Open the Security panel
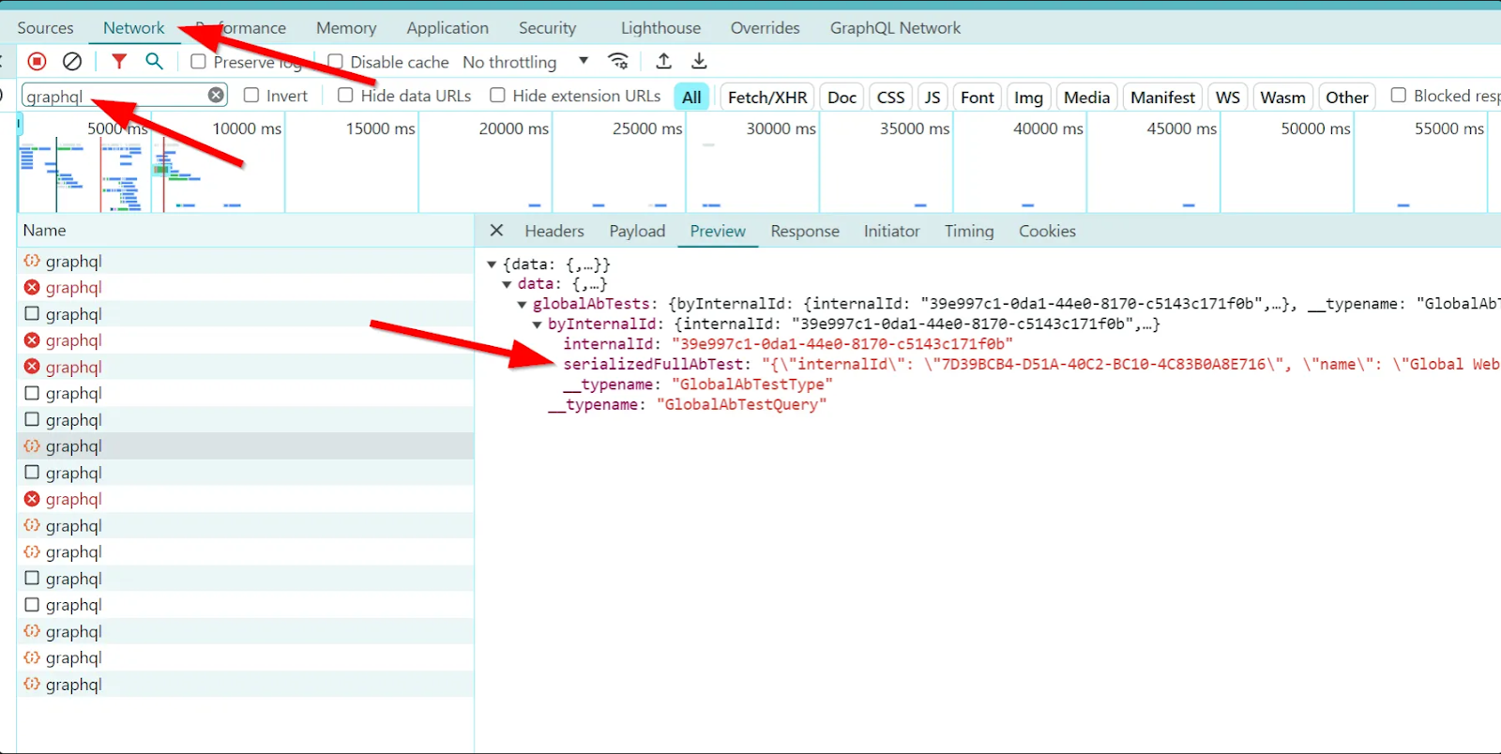Screen dimensions: 1501x754 (x=548, y=28)
